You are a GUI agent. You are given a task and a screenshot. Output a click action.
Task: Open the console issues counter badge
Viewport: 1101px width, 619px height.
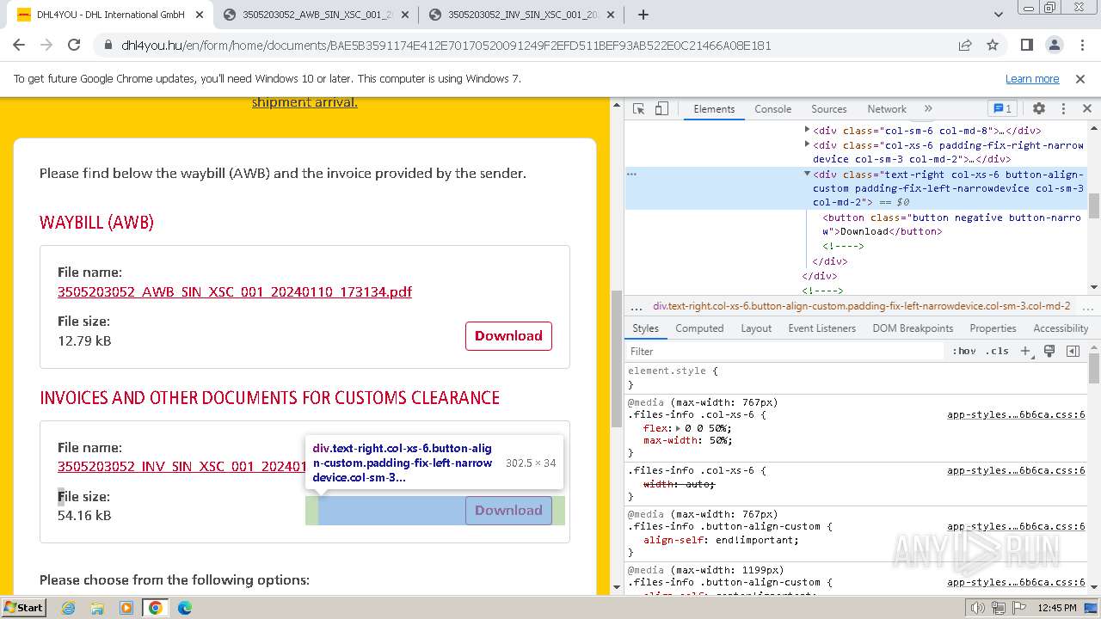pos(1003,109)
